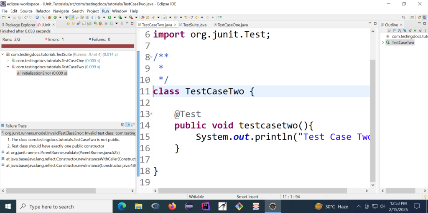Switch to the TestSuite.java editor tab
The height and width of the screenshot is (213, 428).
pos(194,25)
